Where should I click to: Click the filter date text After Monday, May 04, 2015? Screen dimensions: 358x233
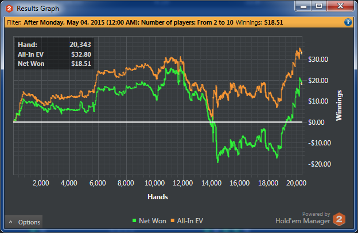pyautogui.click(x=81, y=22)
